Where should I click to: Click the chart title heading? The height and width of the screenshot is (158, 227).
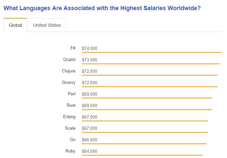(x=102, y=8)
